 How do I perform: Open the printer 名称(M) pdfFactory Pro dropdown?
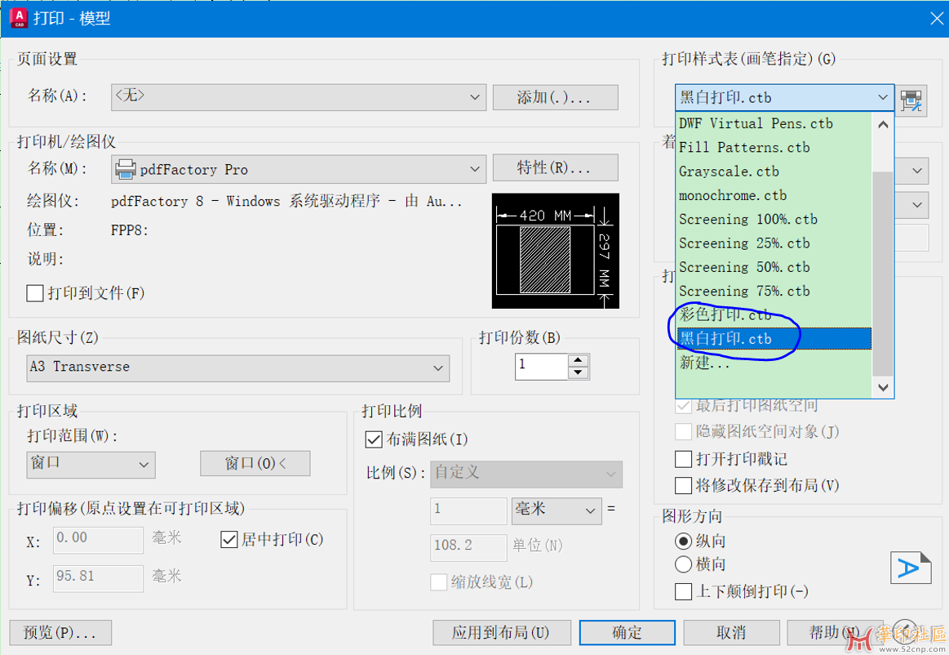299,169
